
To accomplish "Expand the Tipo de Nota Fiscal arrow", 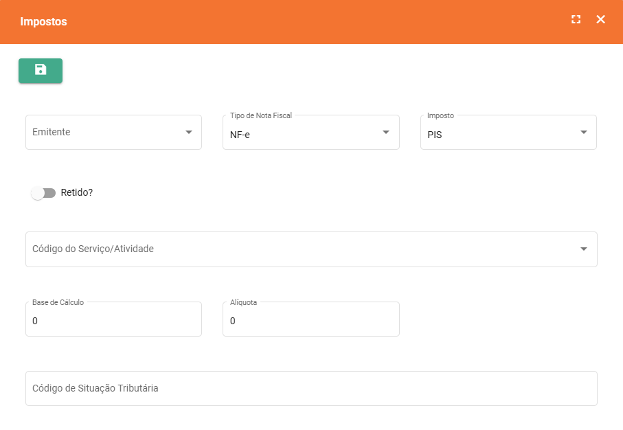I will 386,132.
